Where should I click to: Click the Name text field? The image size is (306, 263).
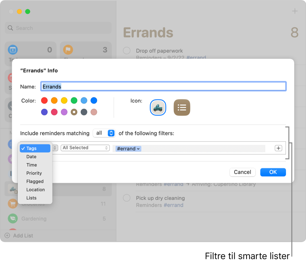point(163,87)
